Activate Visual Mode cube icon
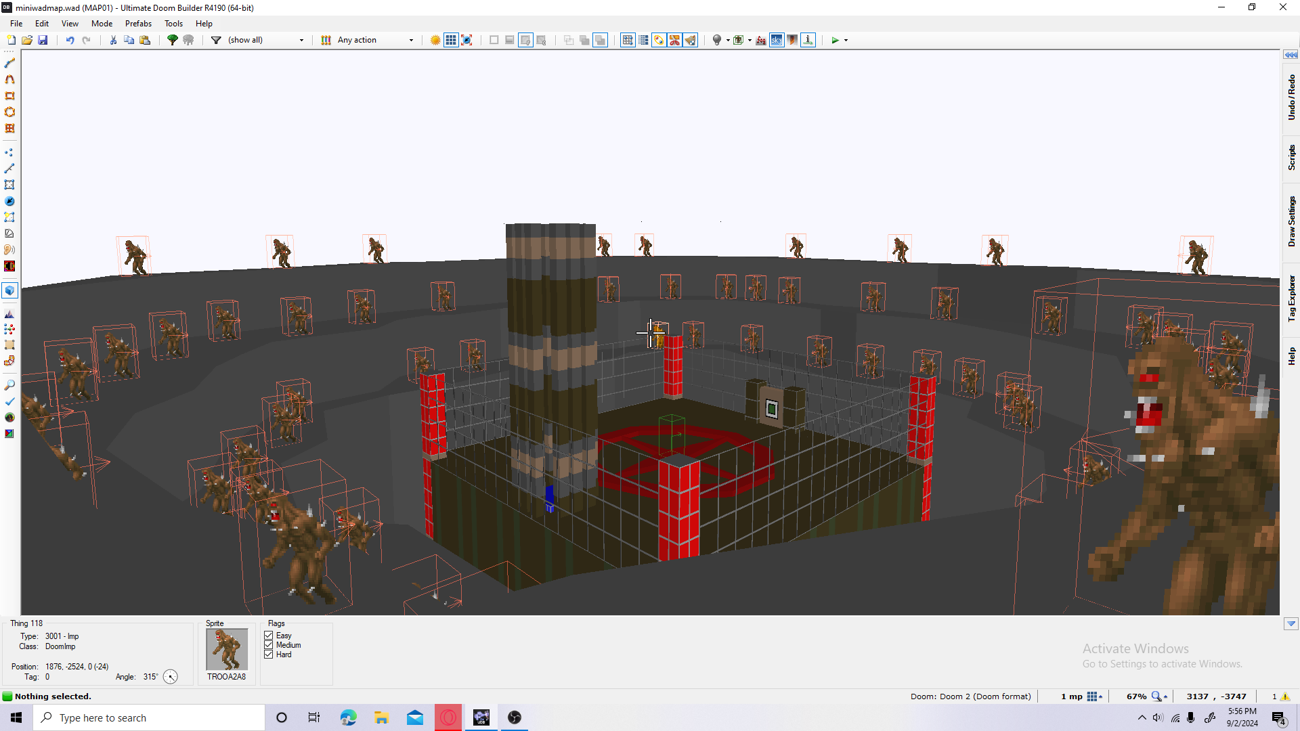 (9, 290)
